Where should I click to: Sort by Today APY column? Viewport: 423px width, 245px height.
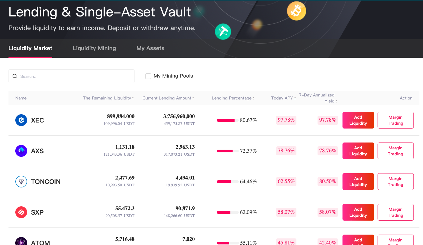click(284, 98)
